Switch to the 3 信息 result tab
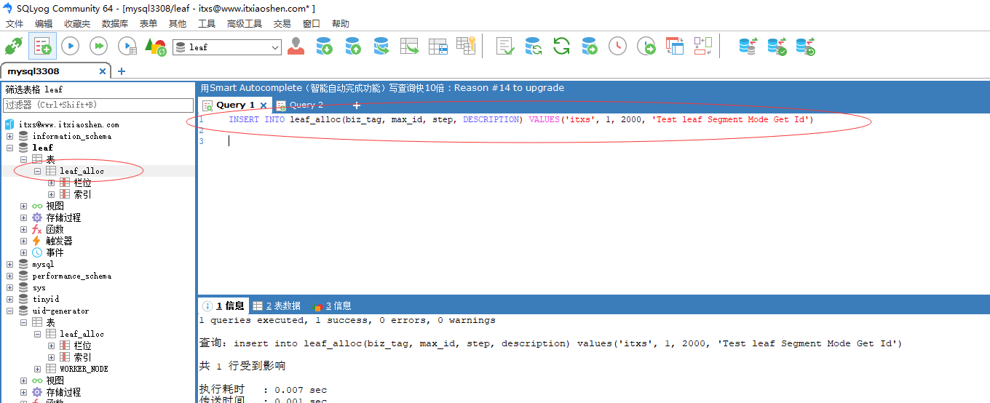Screen dimensions: 990x403 (332, 306)
